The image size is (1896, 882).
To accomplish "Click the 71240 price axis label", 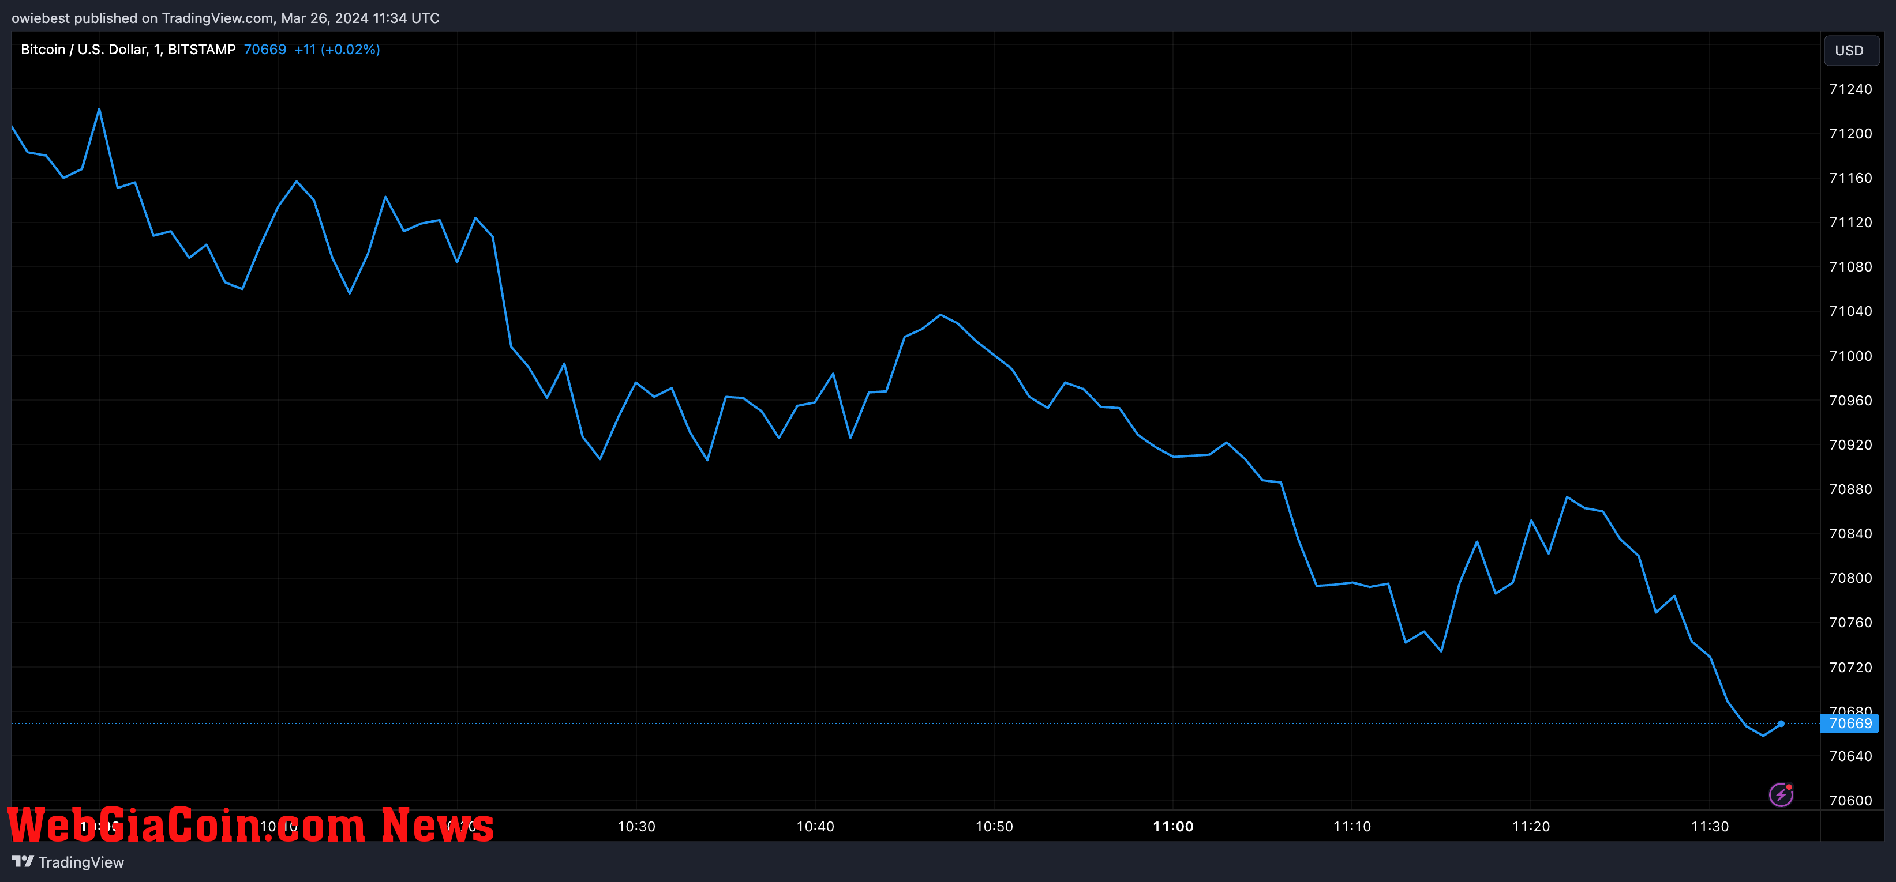I will [x=1850, y=89].
